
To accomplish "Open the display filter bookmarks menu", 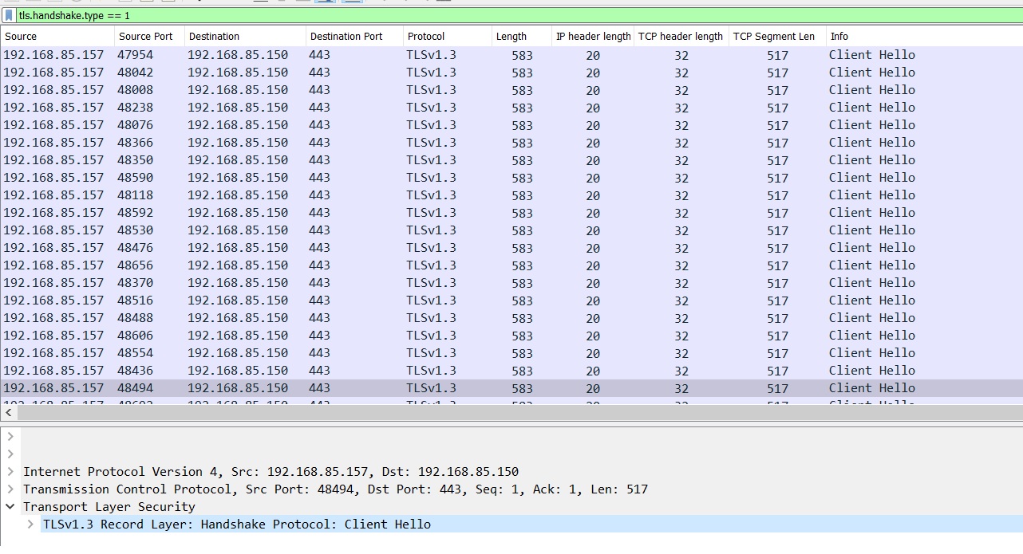I will pos(8,15).
